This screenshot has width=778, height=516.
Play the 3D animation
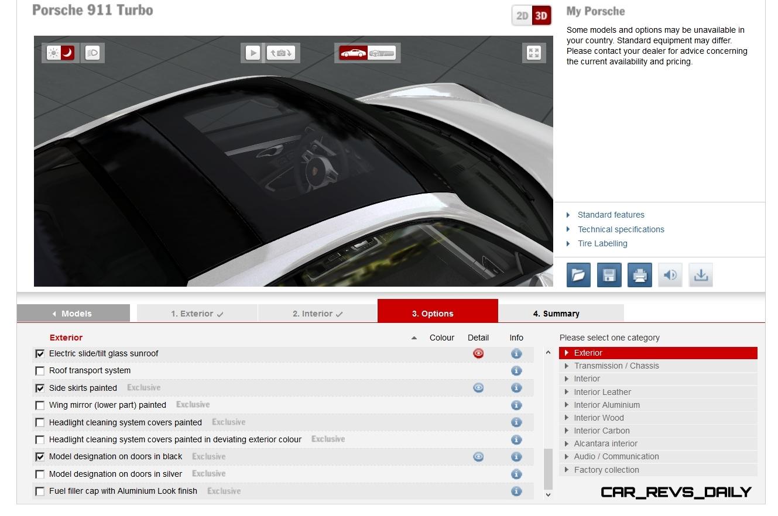point(253,53)
